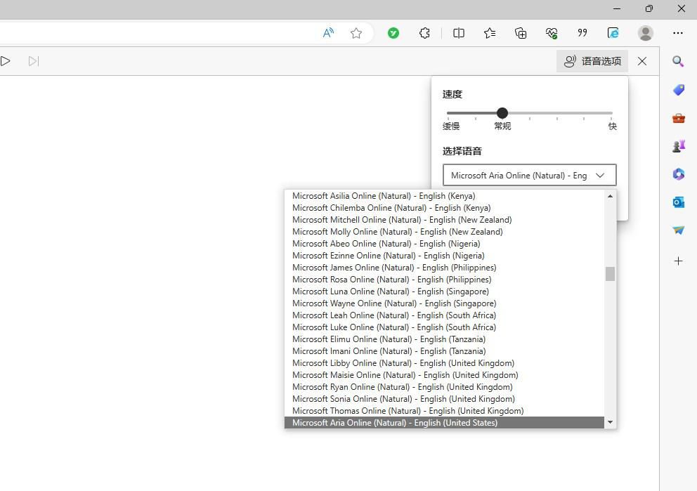Open the sidebar Microsoft 365 icon
Screen dimensions: 697x491
point(678,174)
